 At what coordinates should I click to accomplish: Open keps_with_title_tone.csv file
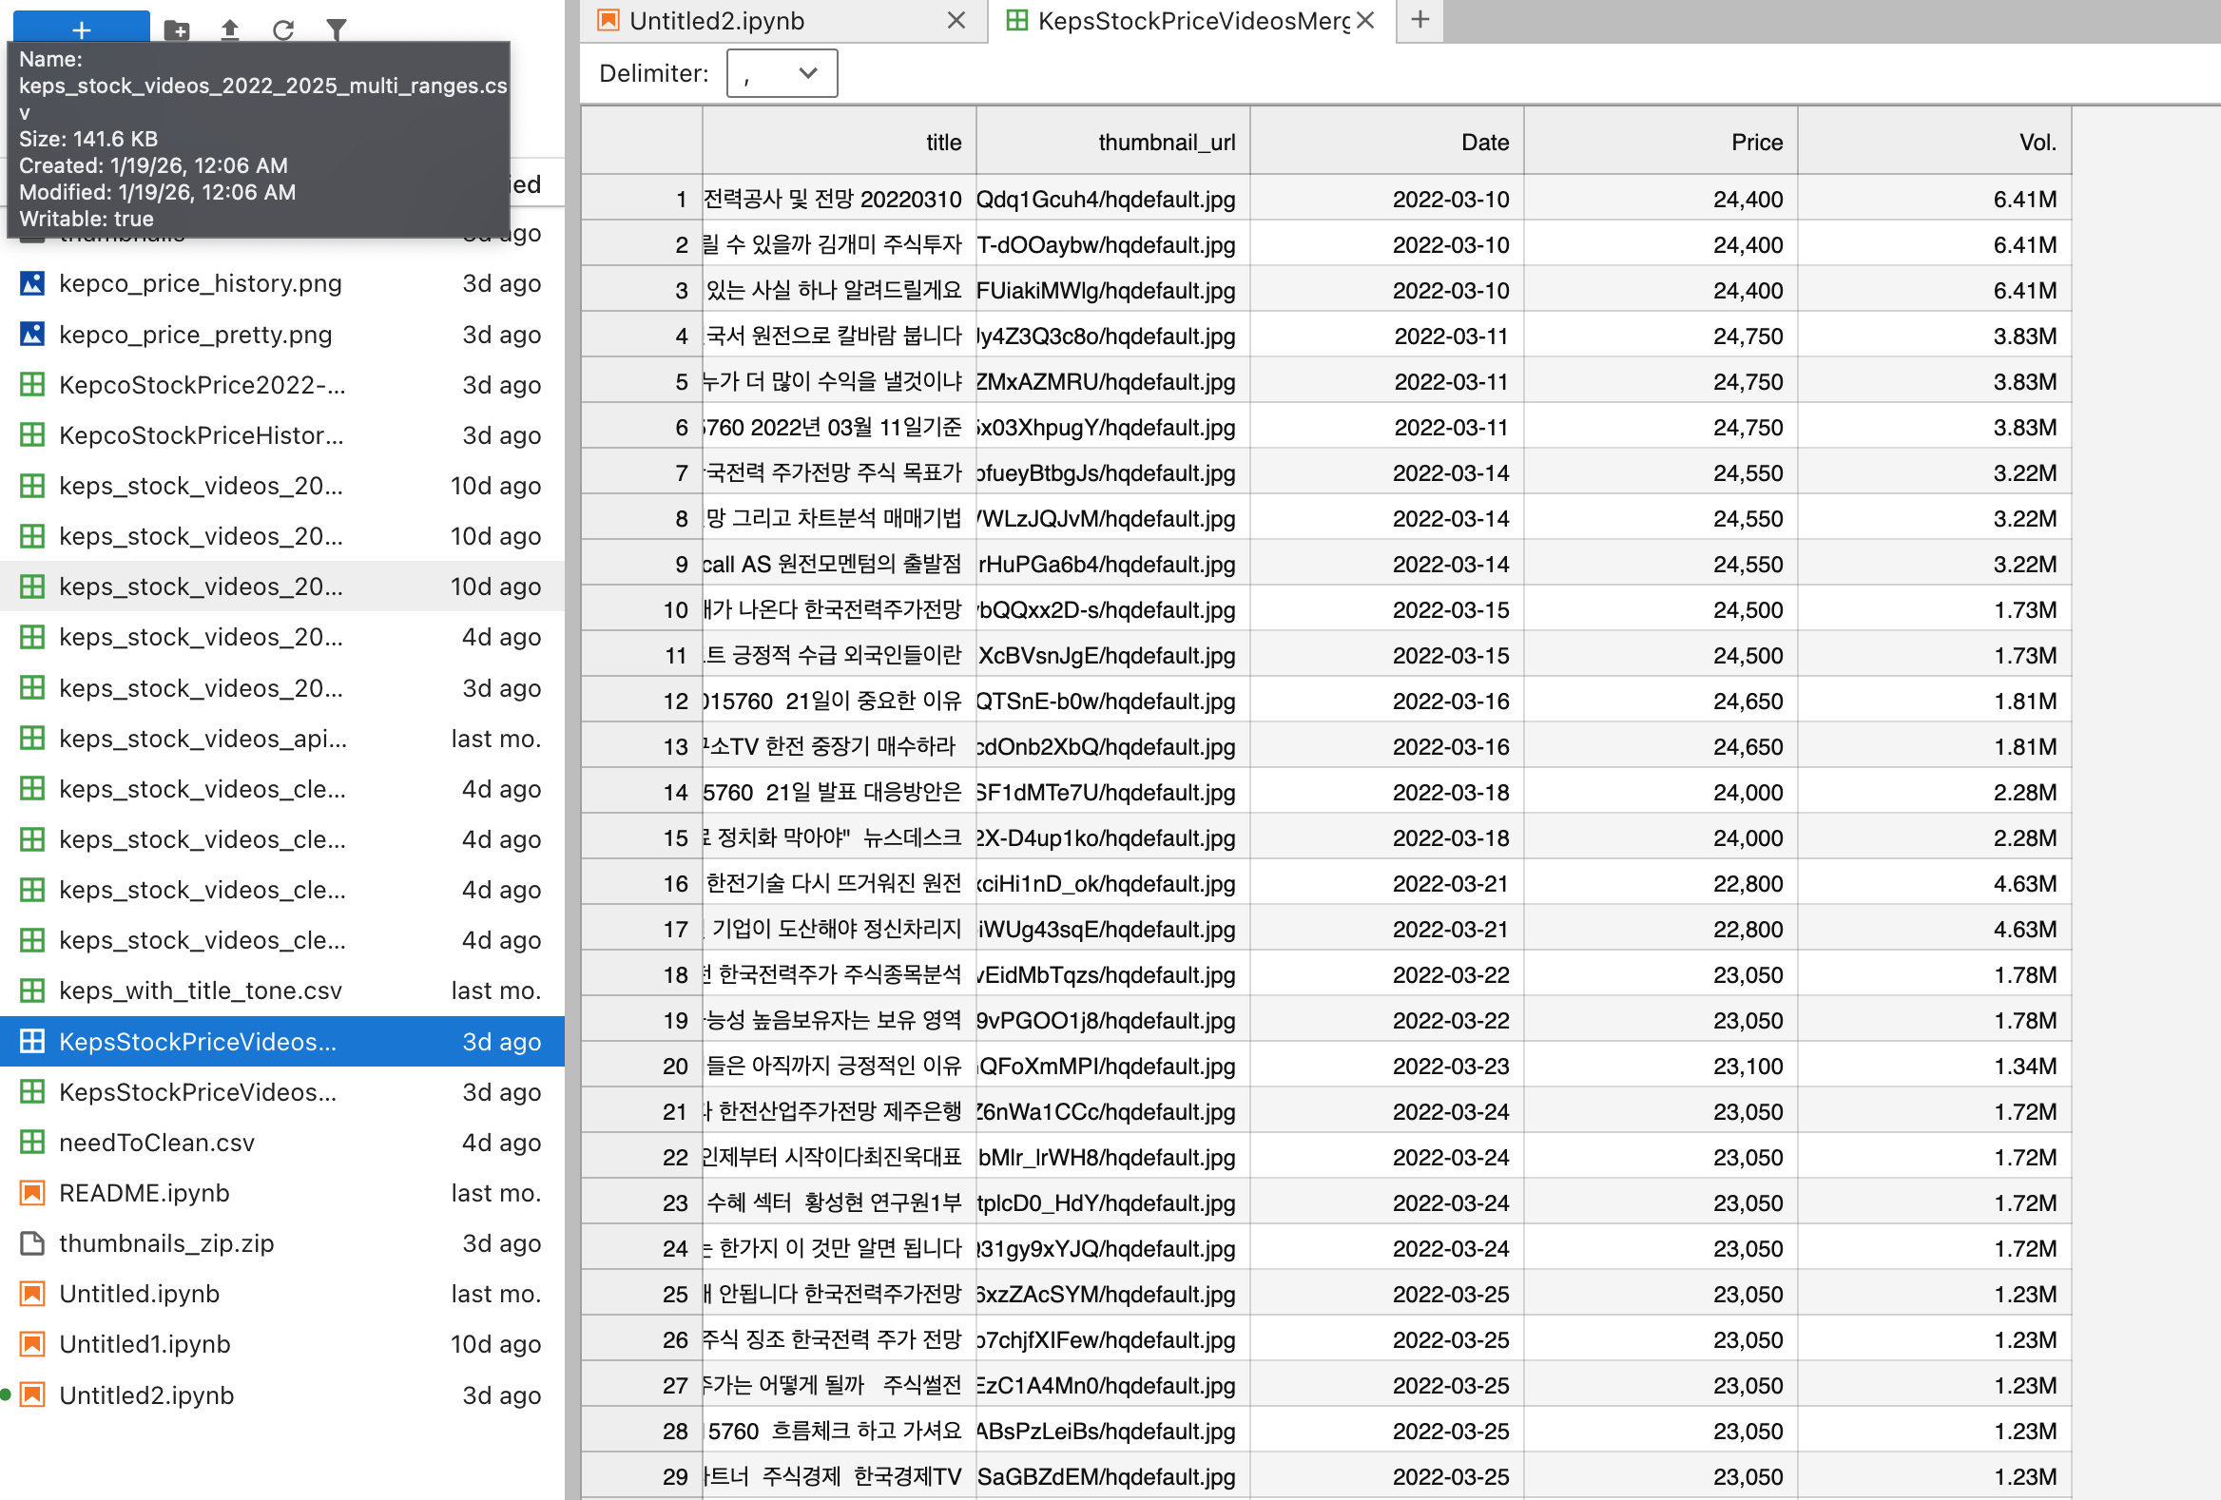click(x=201, y=990)
